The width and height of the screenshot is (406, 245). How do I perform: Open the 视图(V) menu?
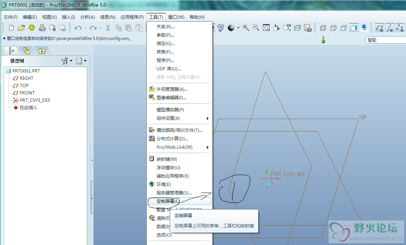pyautogui.click(x=50, y=17)
